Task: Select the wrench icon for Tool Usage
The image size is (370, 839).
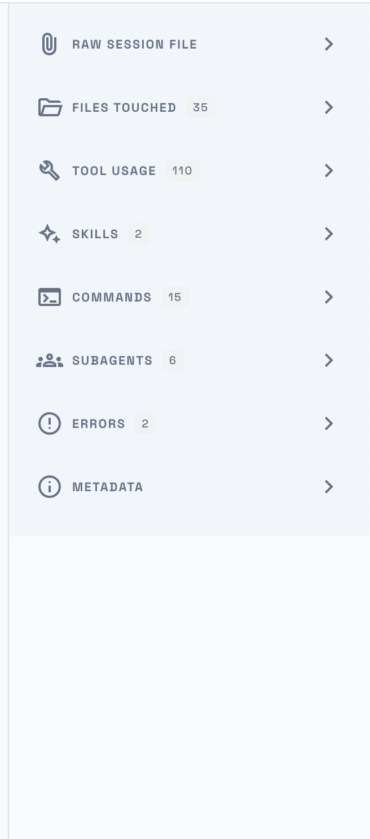Action: point(50,171)
